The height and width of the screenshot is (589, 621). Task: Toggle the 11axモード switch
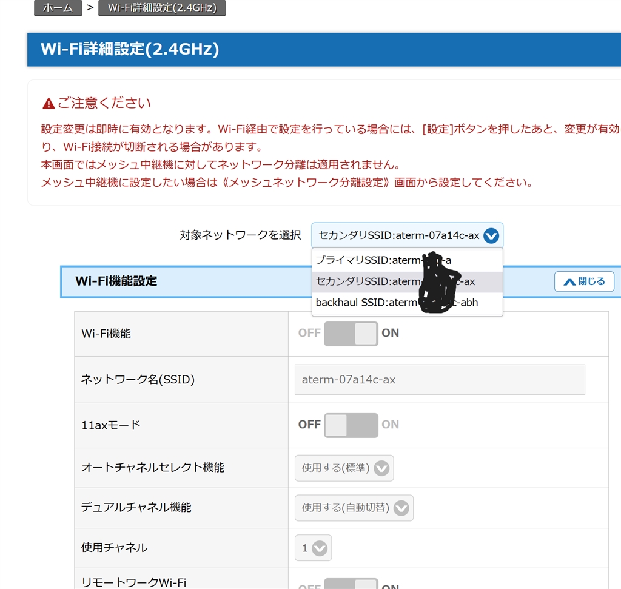pos(351,425)
